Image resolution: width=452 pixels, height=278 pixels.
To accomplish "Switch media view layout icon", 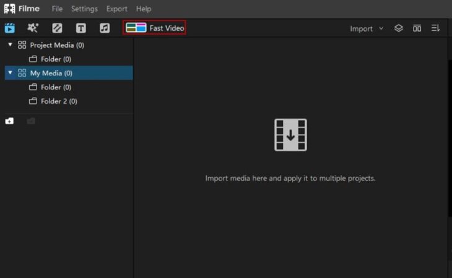I will click(x=417, y=28).
